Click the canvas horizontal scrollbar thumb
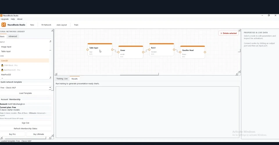The image size is (279, 145). tap(139, 75)
